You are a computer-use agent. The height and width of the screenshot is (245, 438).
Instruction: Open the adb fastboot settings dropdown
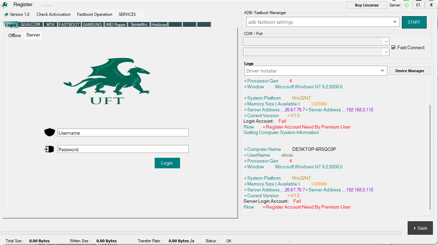coord(394,22)
